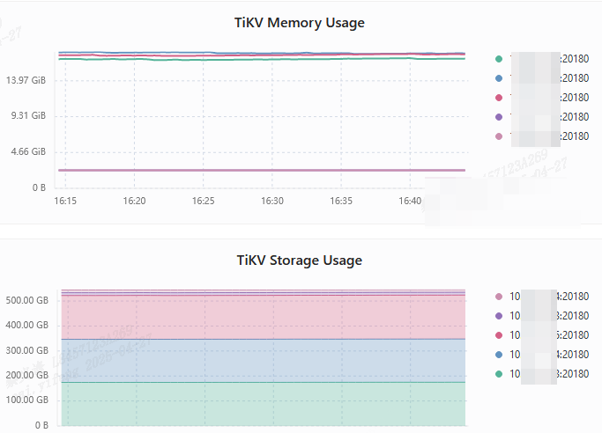Toggle last Memory Usage legend series label

tap(549, 136)
